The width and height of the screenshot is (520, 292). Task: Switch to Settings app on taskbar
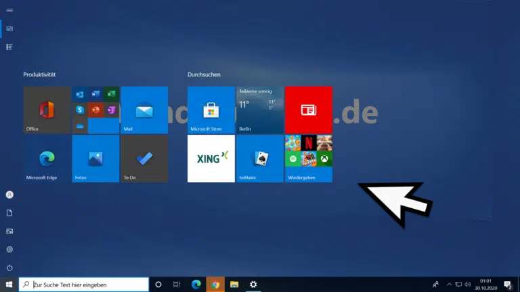click(253, 285)
